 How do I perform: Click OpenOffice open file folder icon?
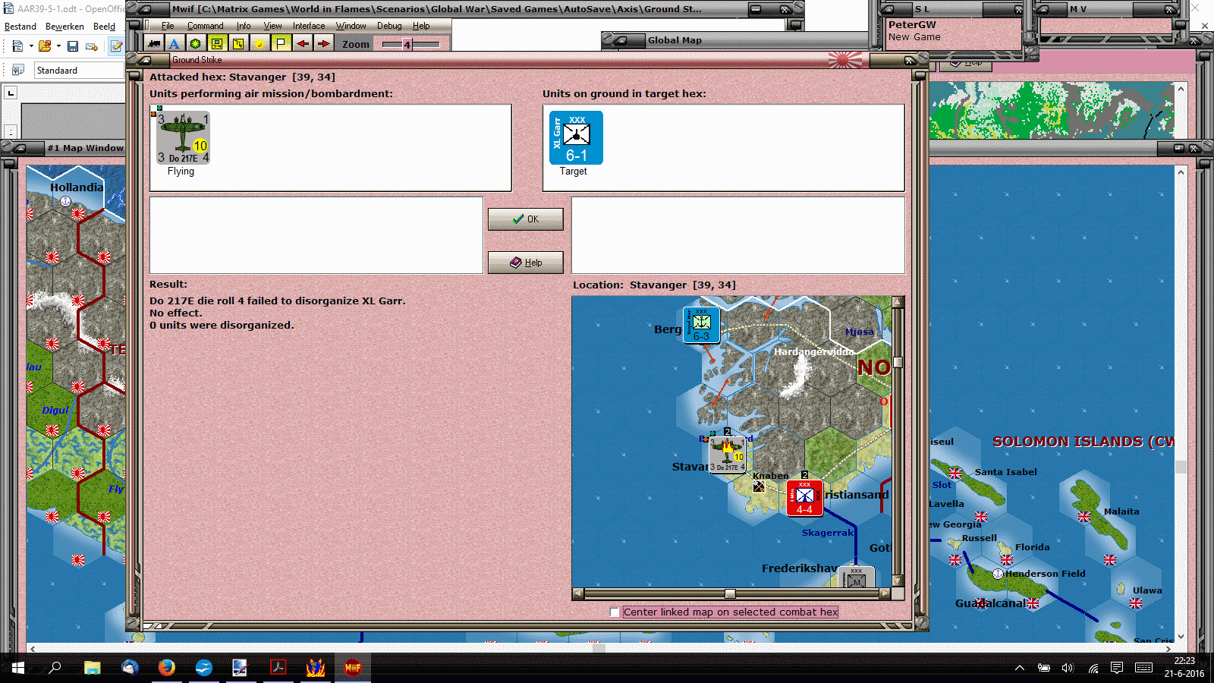click(x=45, y=46)
